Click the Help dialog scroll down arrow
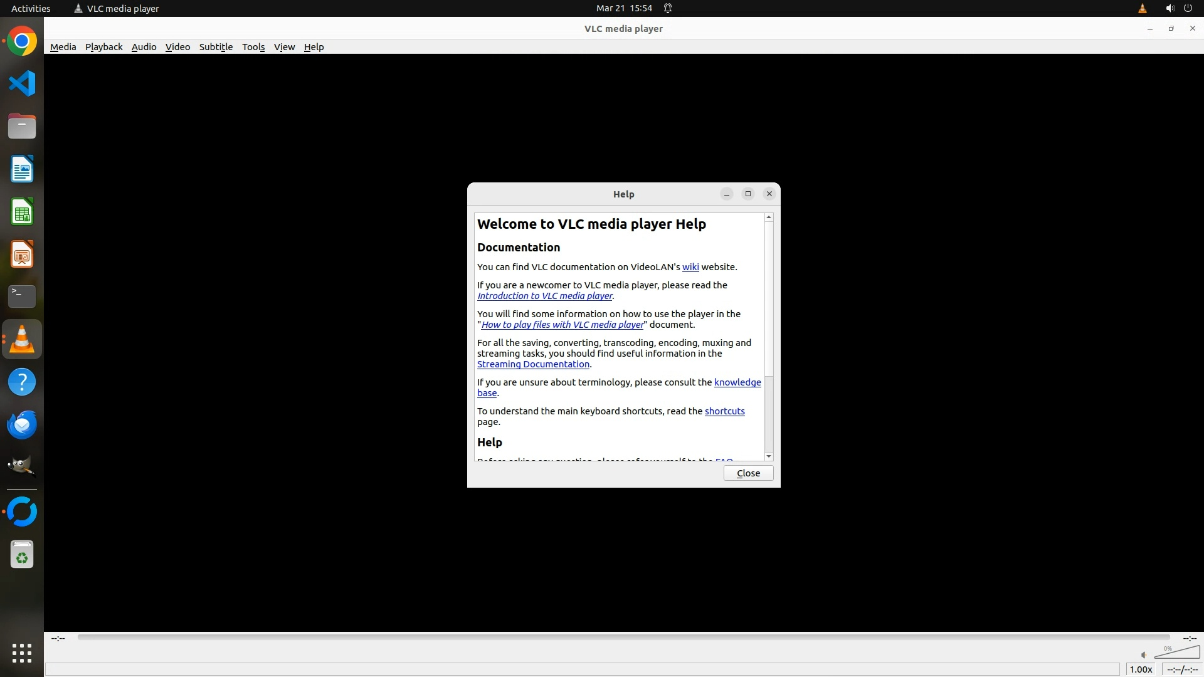The width and height of the screenshot is (1204, 677). [x=769, y=456]
